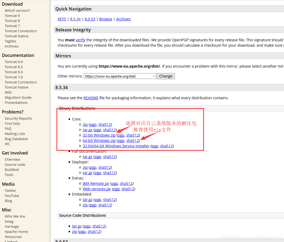Open Resources in the Misc section
The height and width of the screenshot is (242, 284).
(x=13, y=237)
